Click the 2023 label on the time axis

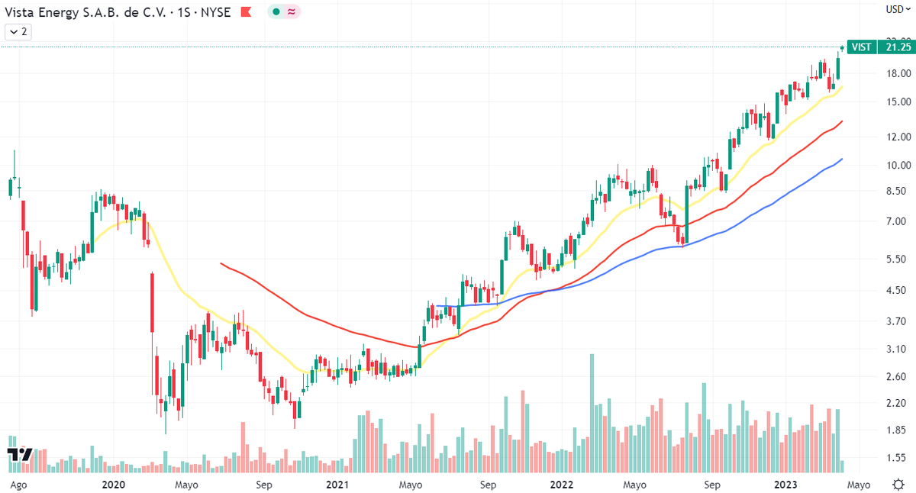[785, 485]
